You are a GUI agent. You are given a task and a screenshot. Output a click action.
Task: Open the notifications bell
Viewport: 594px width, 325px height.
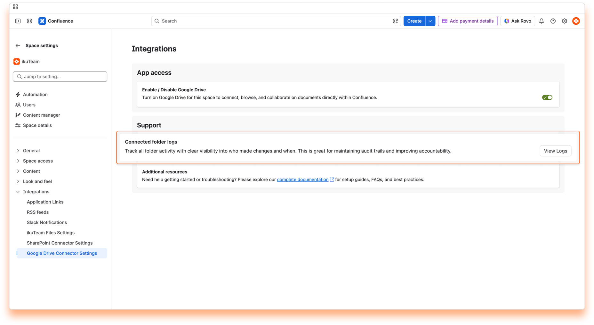(542, 21)
